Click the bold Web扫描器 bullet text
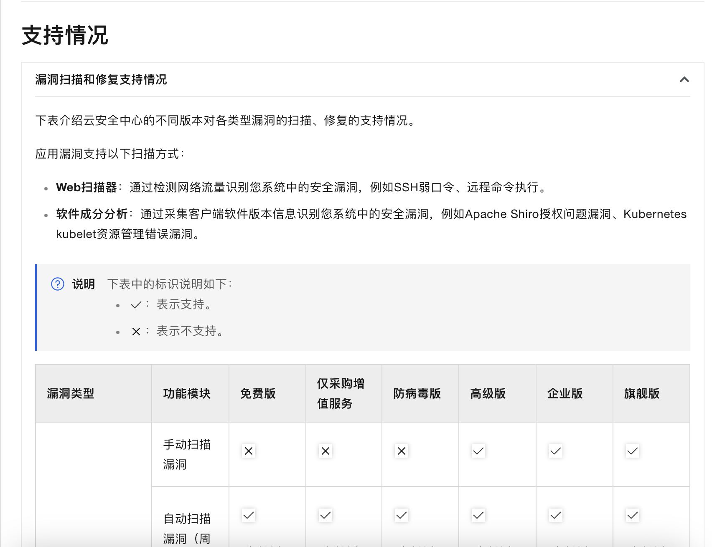Image resolution: width=712 pixels, height=547 pixels. coord(86,187)
